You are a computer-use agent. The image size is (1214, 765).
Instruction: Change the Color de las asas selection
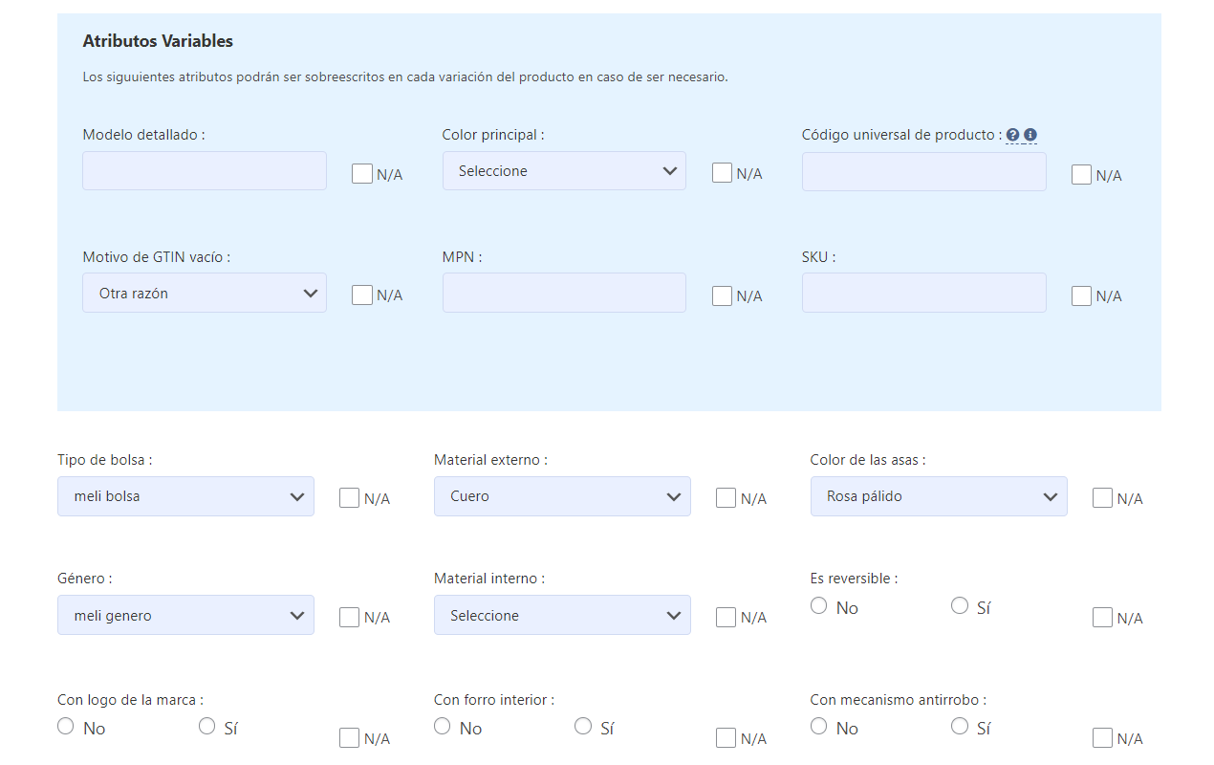(x=939, y=496)
